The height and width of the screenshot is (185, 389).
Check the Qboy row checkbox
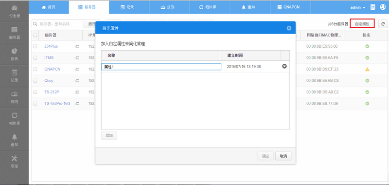(35, 80)
